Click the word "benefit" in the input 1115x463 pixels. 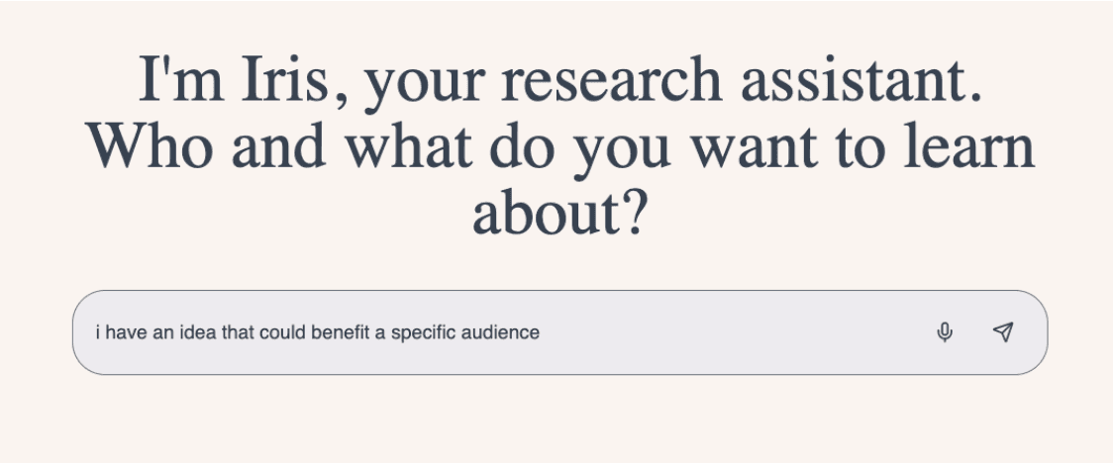[342, 332]
